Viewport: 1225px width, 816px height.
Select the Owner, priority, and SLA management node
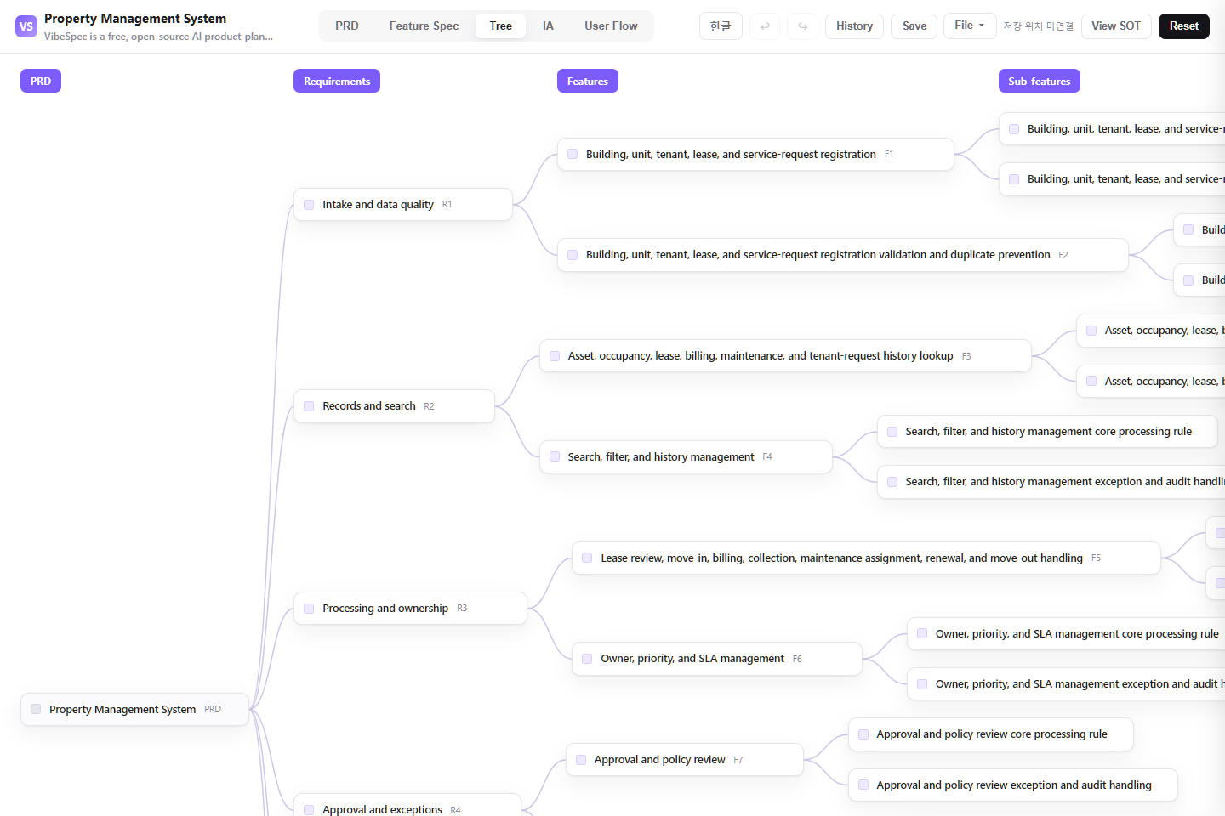coord(717,659)
